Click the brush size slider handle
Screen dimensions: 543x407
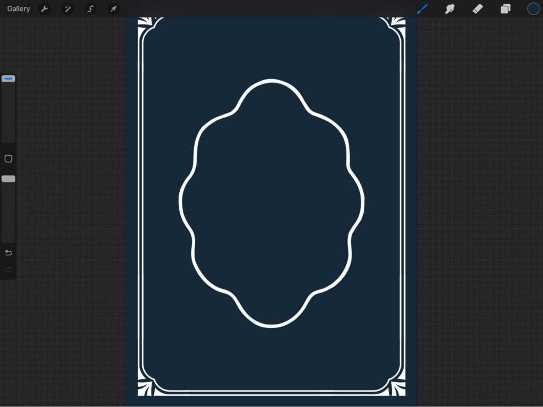8,79
